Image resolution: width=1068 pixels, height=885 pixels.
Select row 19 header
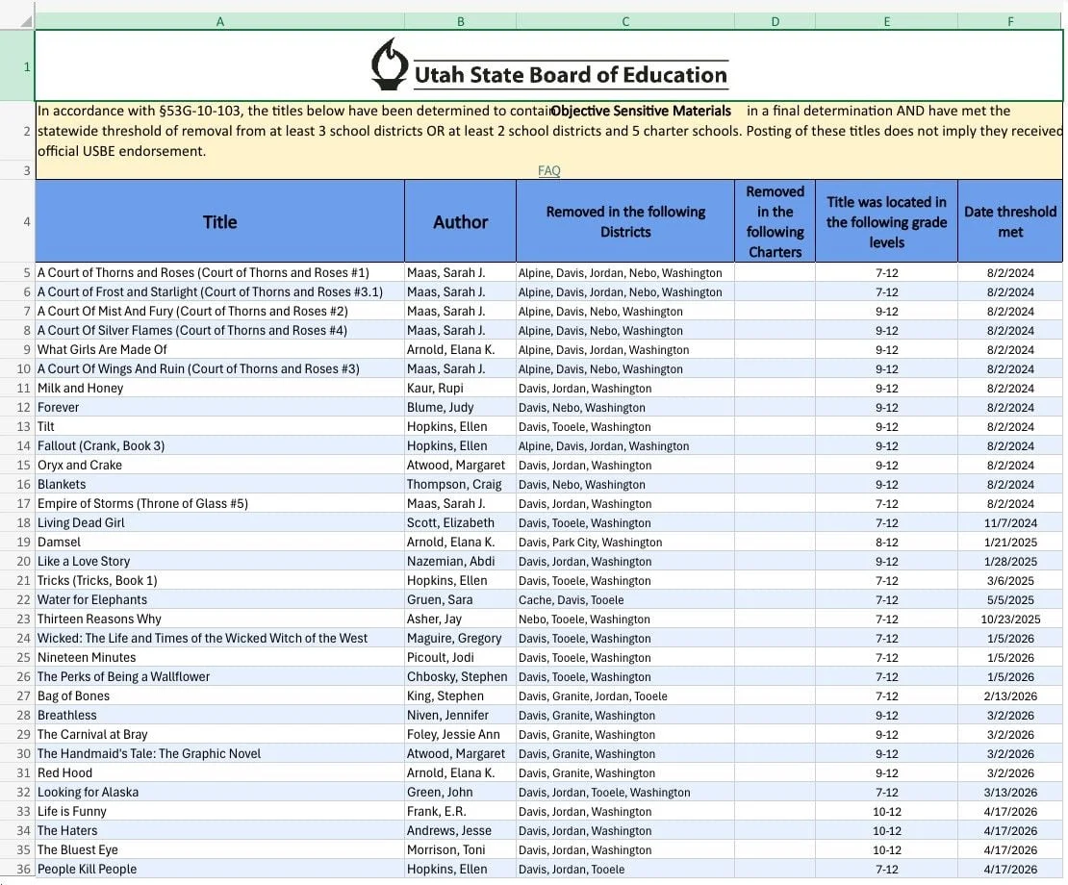click(x=17, y=542)
